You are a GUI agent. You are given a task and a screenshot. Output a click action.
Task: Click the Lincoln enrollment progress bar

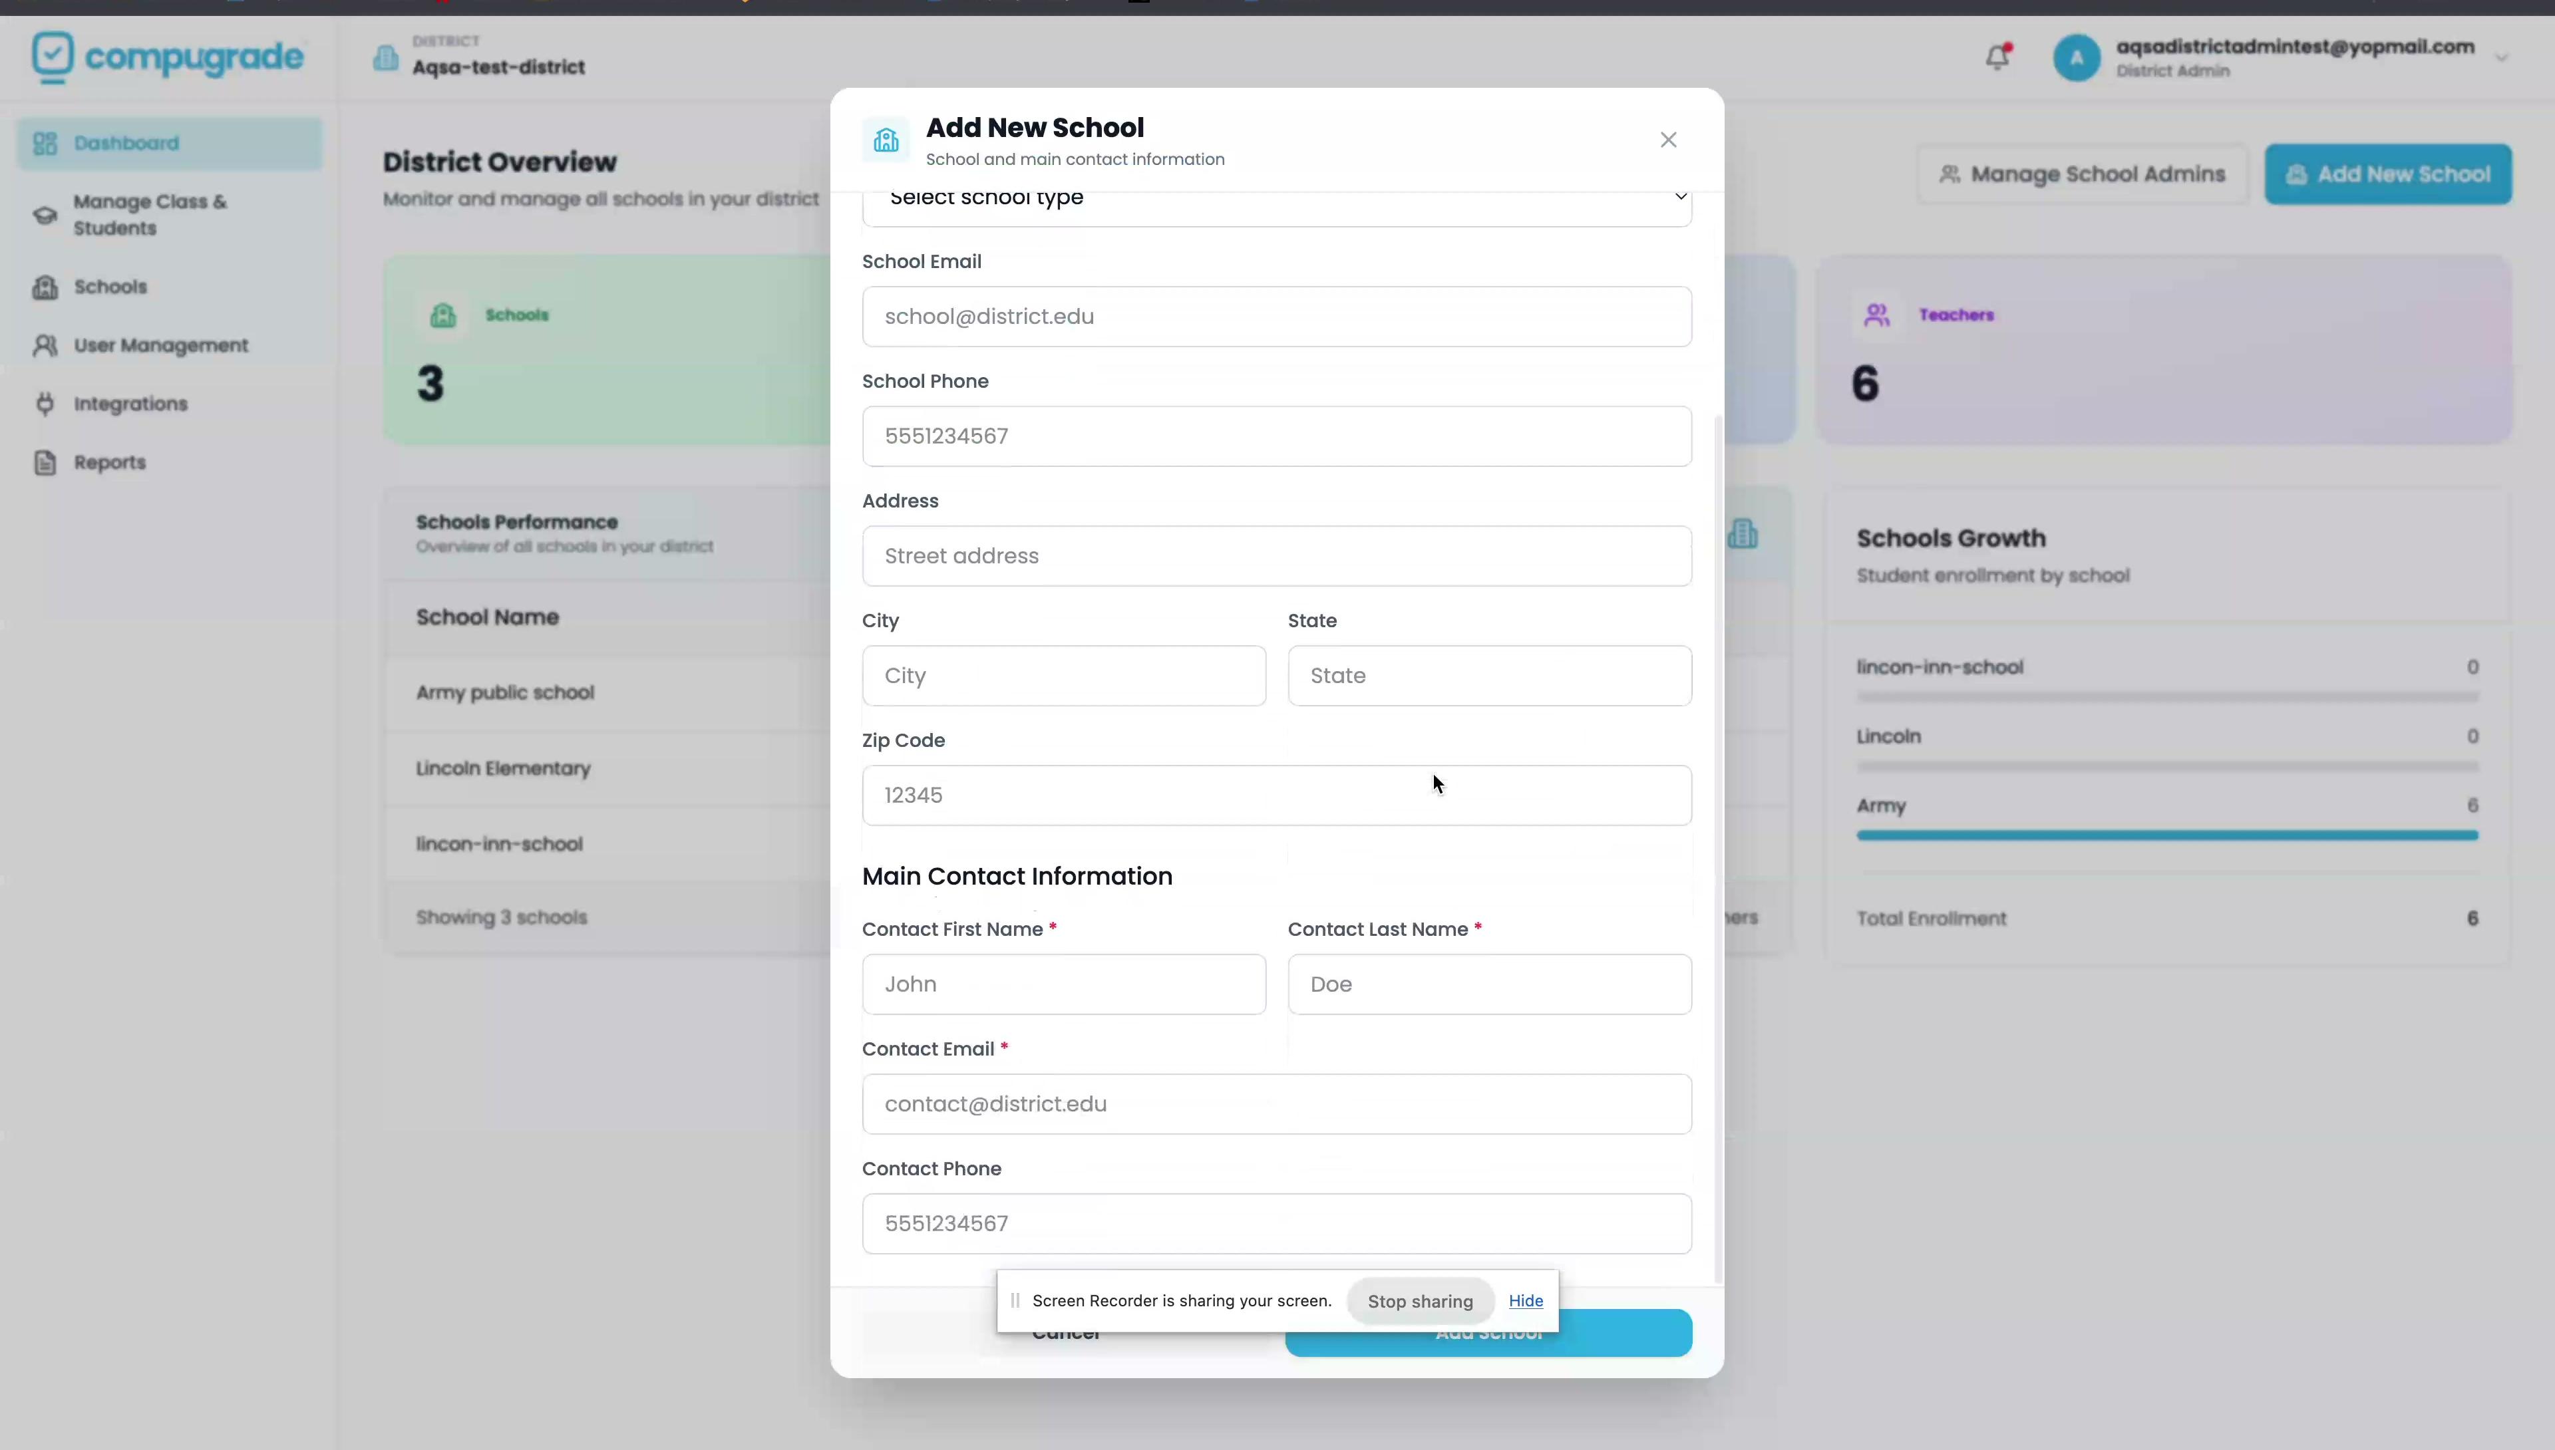point(2166,767)
